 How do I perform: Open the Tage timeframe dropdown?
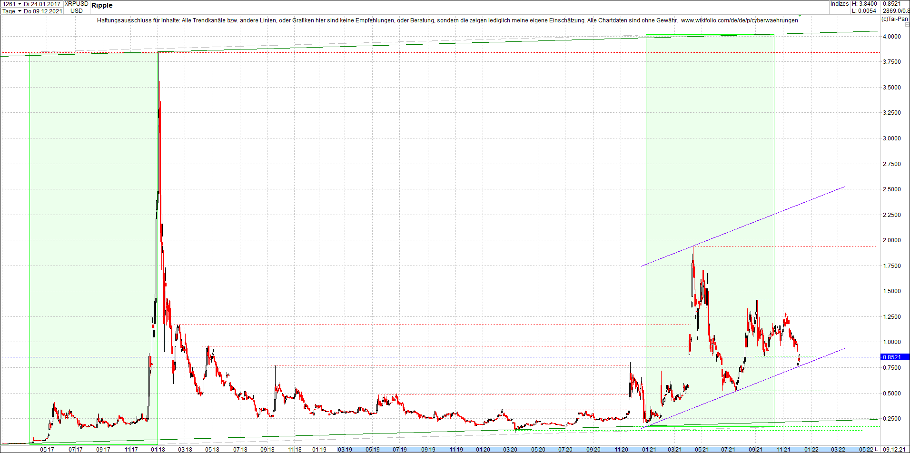click(x=10, y=11)
